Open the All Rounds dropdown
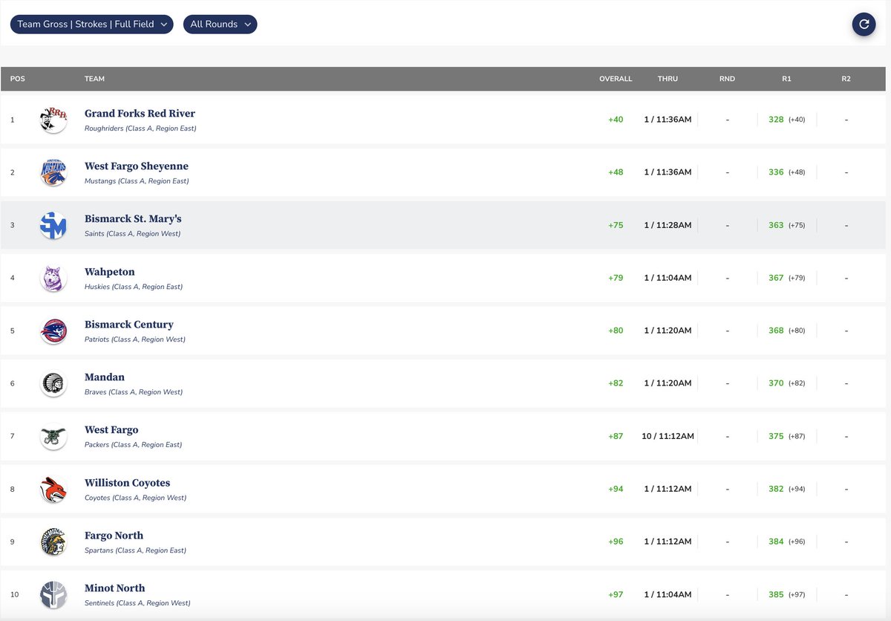Screen dimensions: 891x621 (x=220, y=24)
